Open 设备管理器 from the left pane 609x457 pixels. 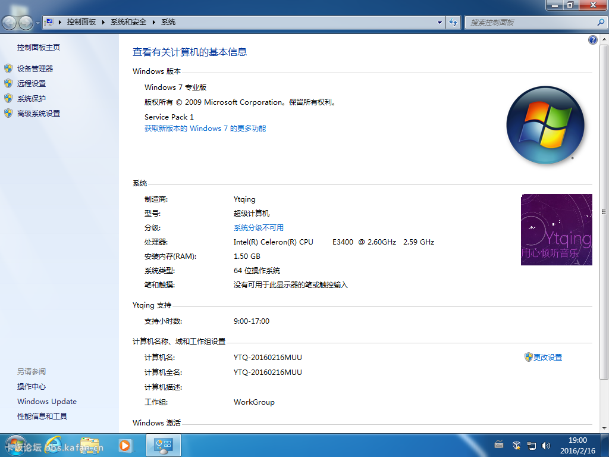click(x=35, y=69)
